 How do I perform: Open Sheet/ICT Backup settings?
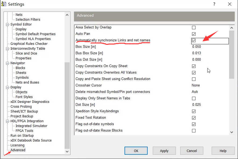click(x=24, y=111)
